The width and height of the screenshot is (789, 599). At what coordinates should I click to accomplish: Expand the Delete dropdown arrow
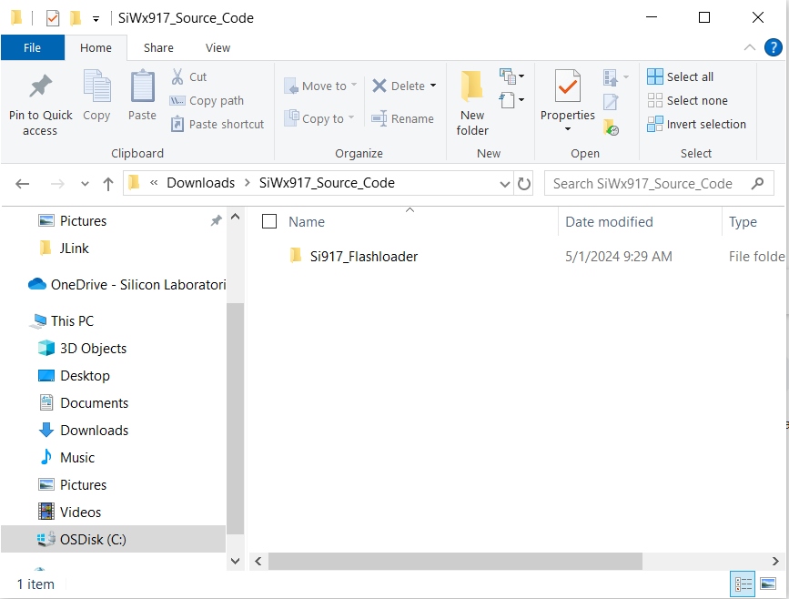pos(433,86)
